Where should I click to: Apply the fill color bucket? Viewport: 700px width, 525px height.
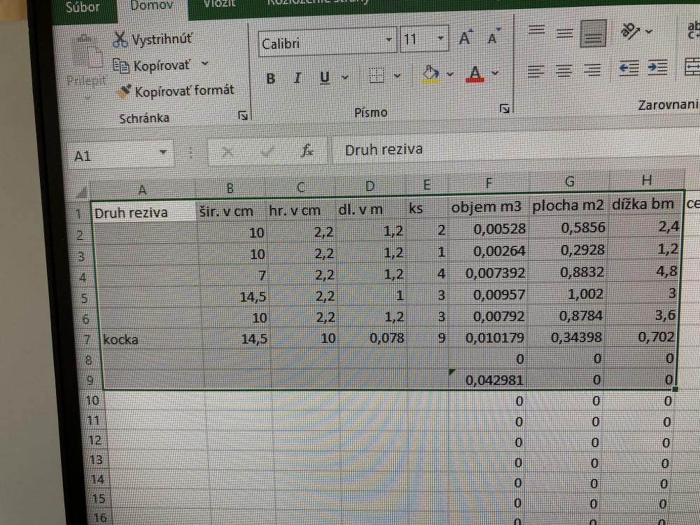432,73
